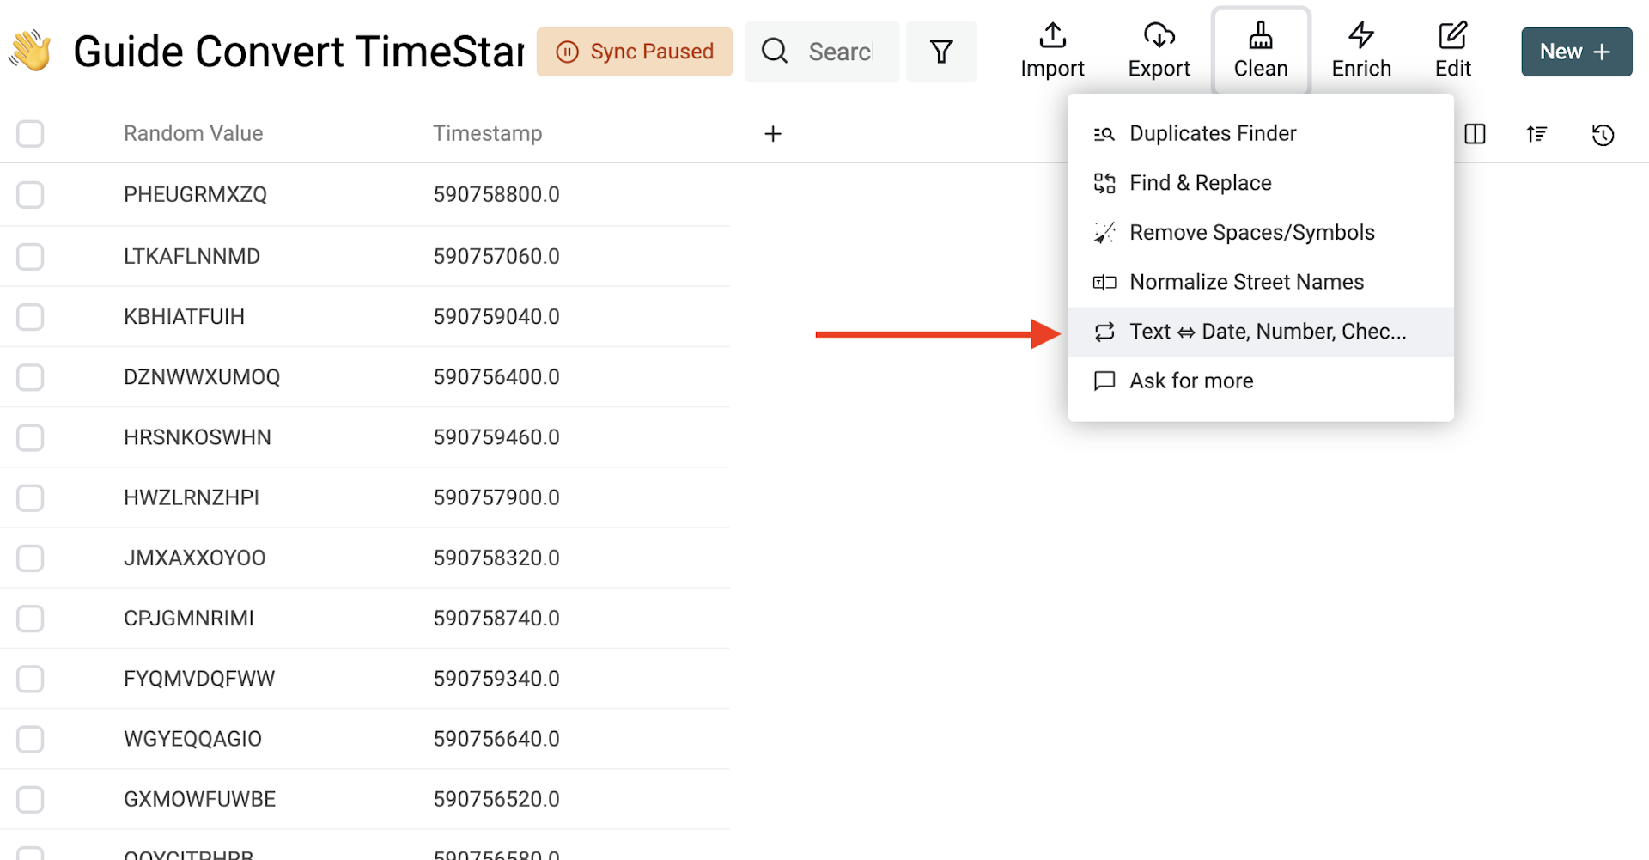Open the Export tool

(1159, 50)
